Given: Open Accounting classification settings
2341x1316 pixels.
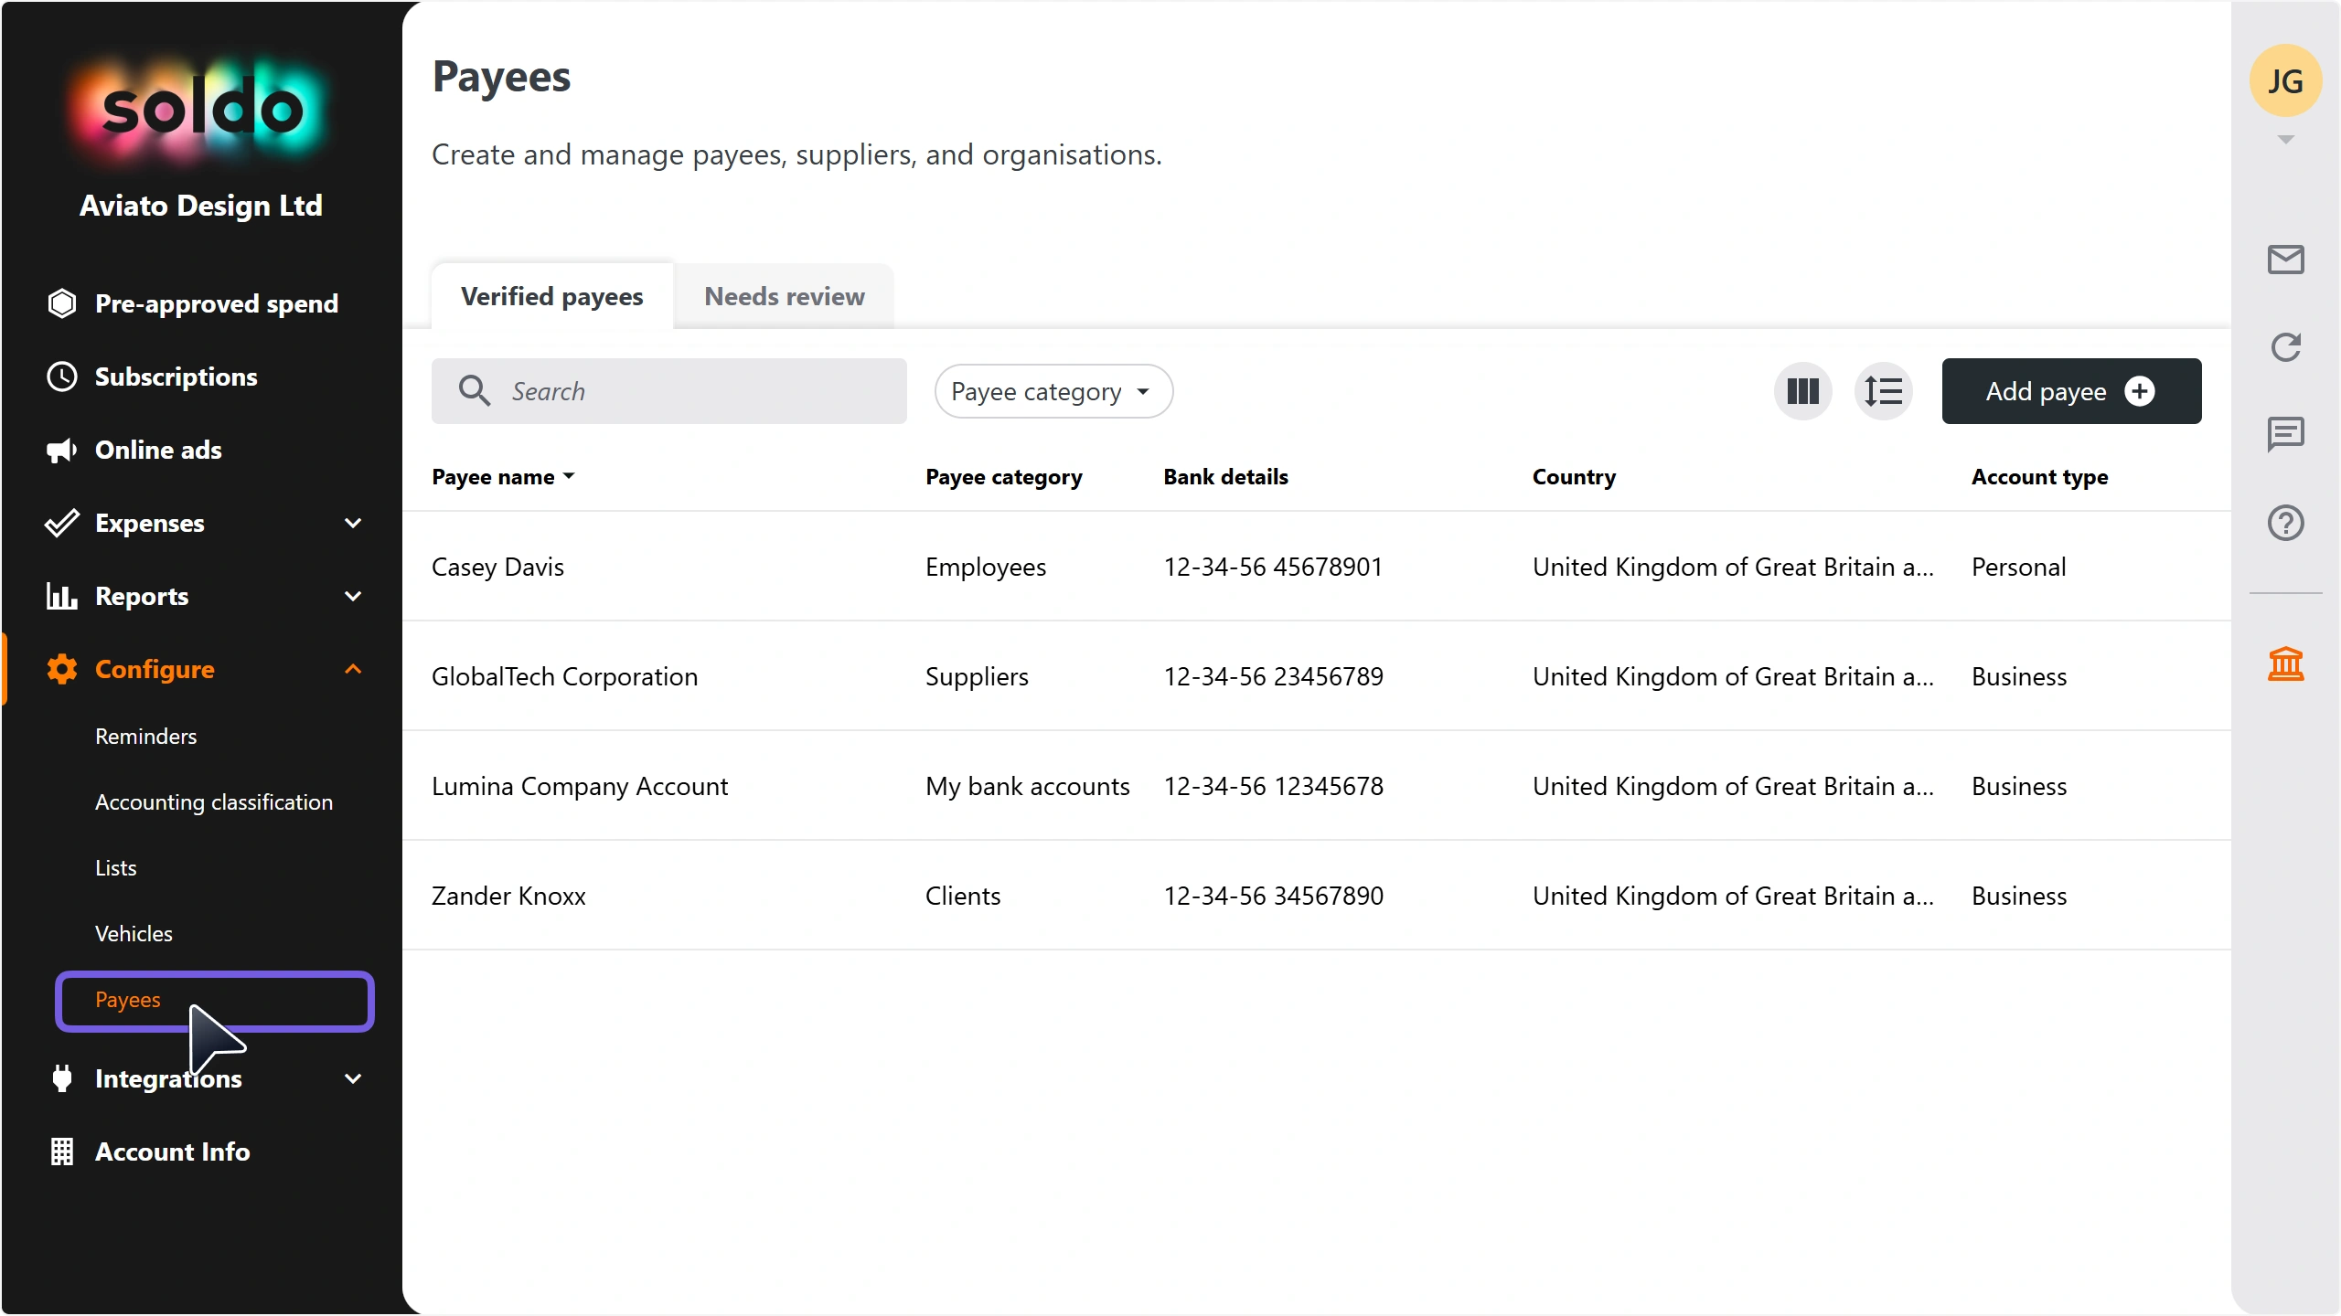Looking at the screenshot, I should pyautogui.click(x=214, y=802).
